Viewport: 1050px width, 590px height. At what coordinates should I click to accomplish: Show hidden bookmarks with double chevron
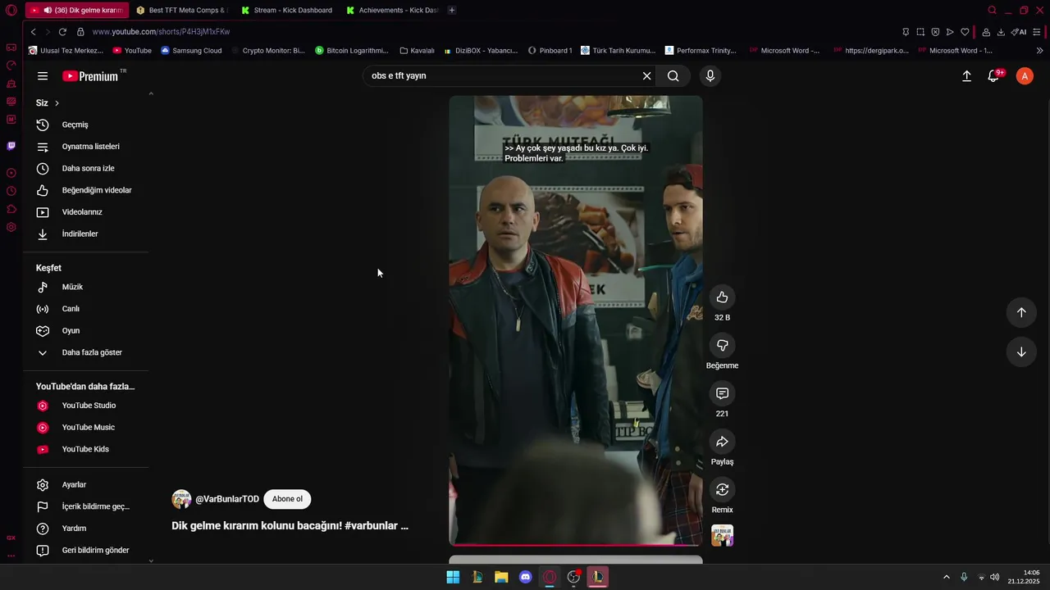(x=1040, y=51)
